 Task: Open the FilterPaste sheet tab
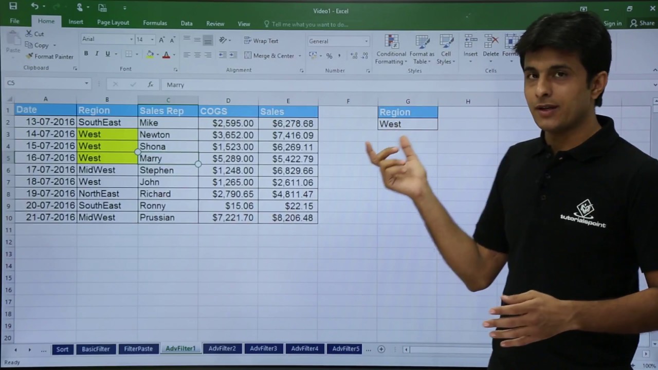138,349
